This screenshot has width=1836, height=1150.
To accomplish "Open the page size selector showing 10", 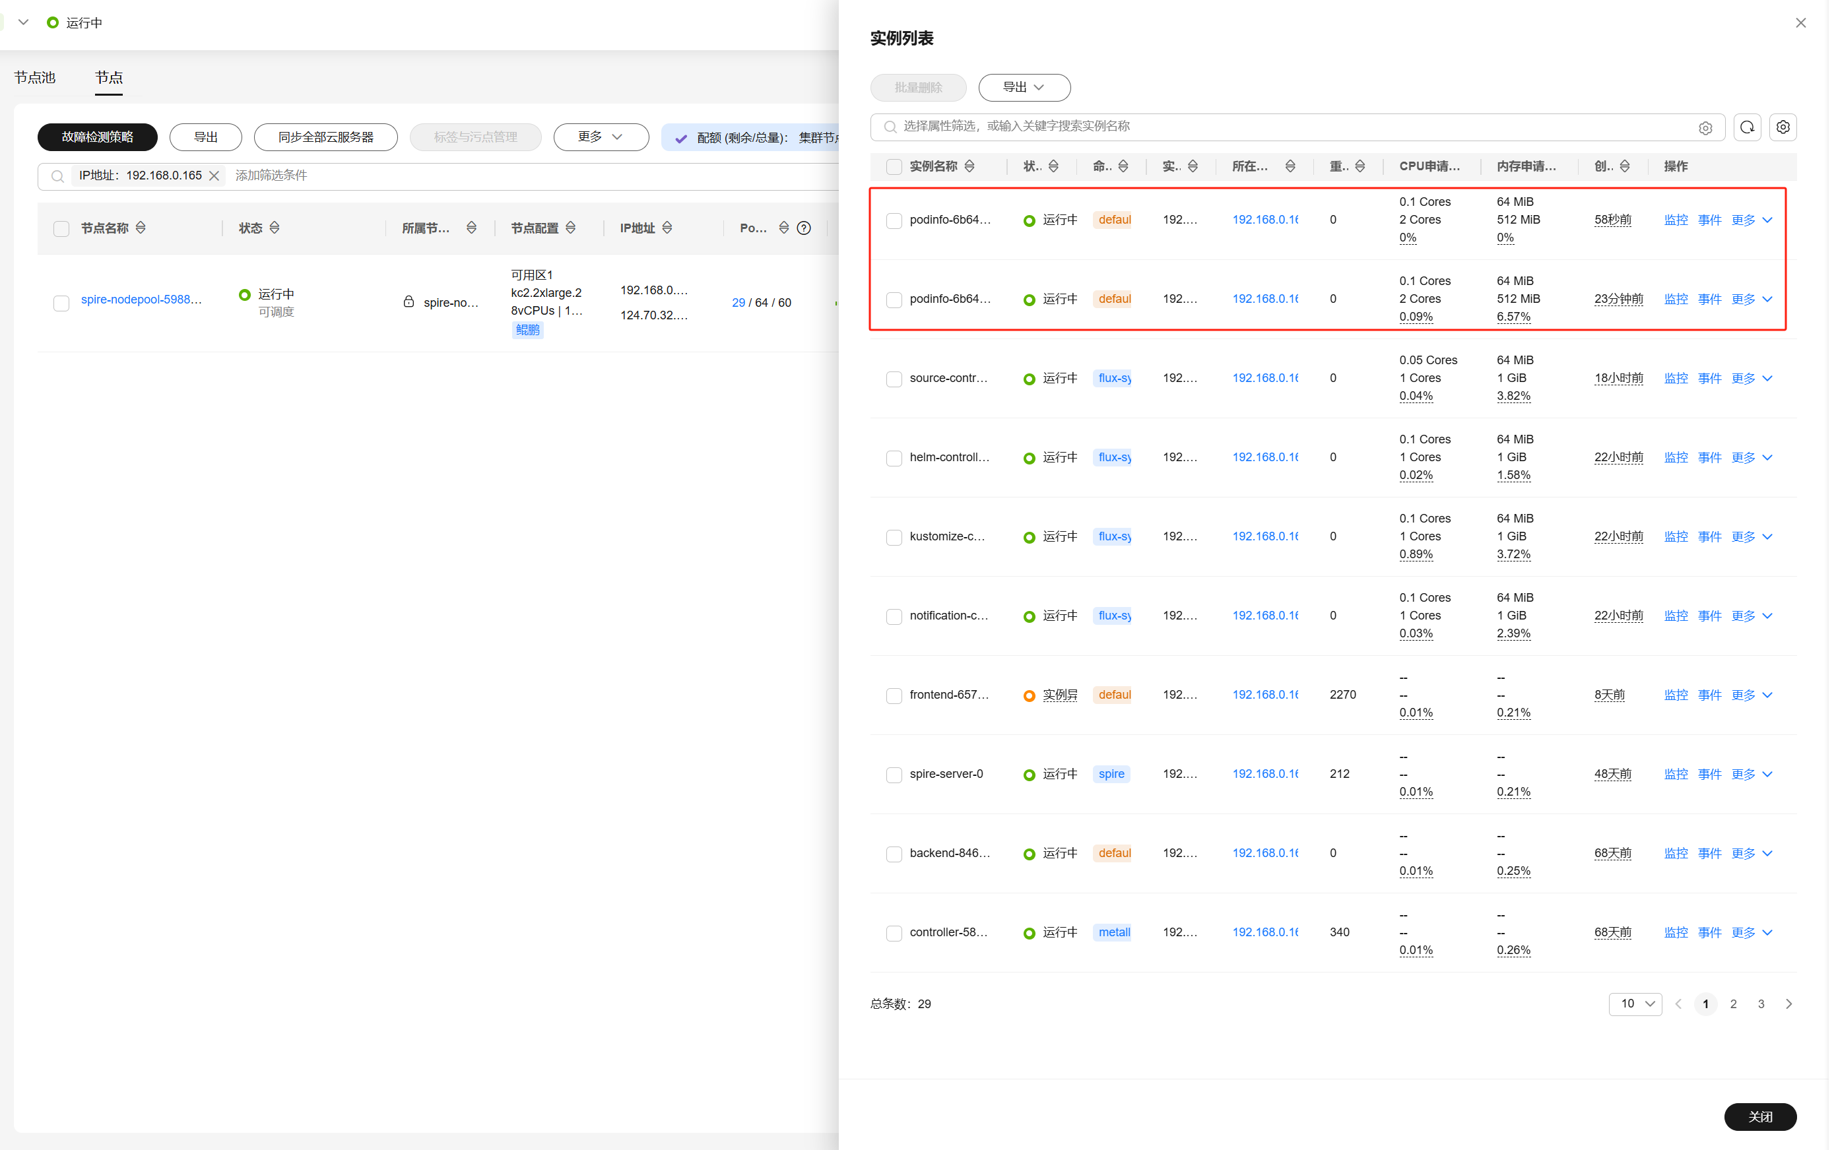I will coord(1635,1004).
